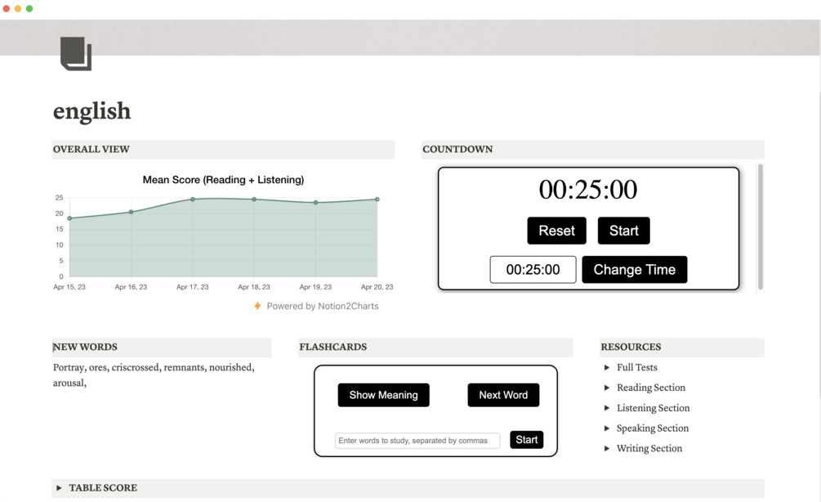Click the Apr 16, 23 chart data point
The height and width of the screenshot is (502, 821).
(x=131, y=212)
